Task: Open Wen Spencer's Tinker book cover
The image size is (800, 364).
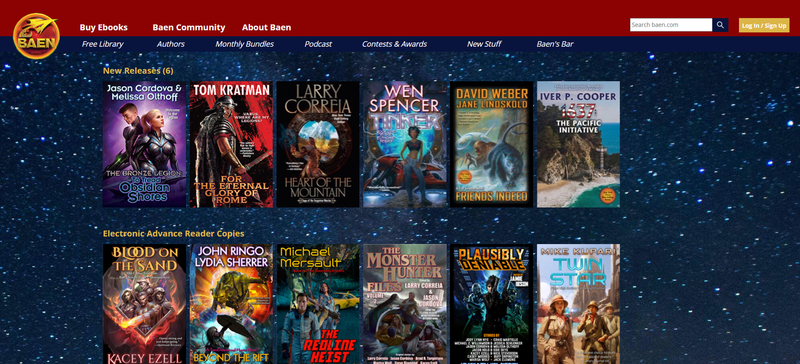Action: [405, 144]
